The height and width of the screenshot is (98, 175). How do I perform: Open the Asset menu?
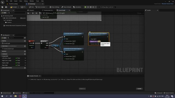(16, 1)
